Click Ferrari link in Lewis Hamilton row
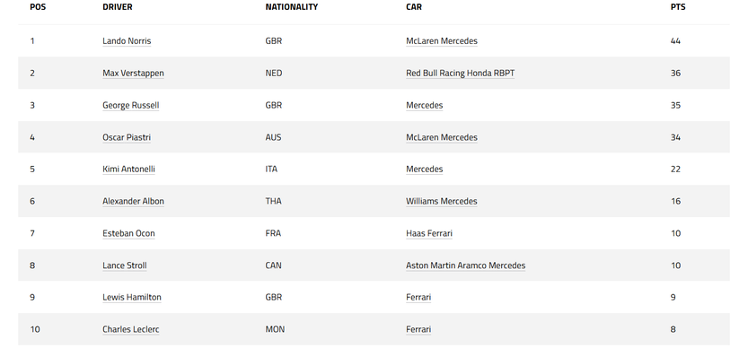Image resolution: width=748 pixels, height=348 pixels. [418, 298]
